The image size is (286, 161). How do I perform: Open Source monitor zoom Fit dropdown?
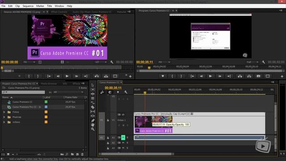[x=29, y=62]
